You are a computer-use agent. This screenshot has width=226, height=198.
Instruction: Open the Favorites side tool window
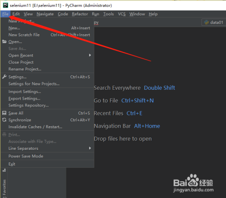tap(5, 189)
